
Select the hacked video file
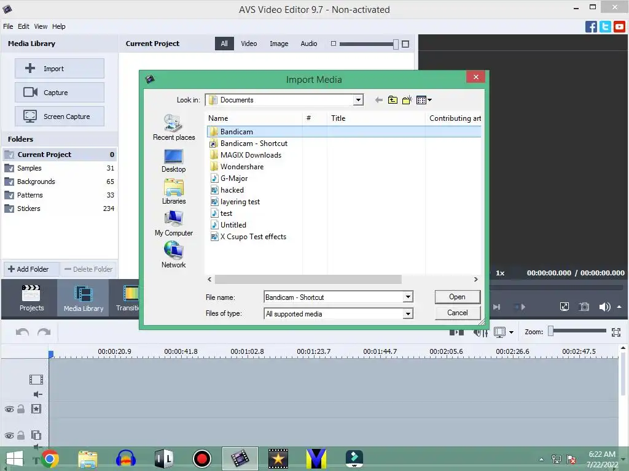227,190
